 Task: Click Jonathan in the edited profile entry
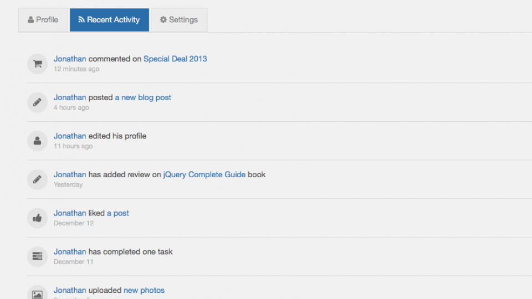70,136
